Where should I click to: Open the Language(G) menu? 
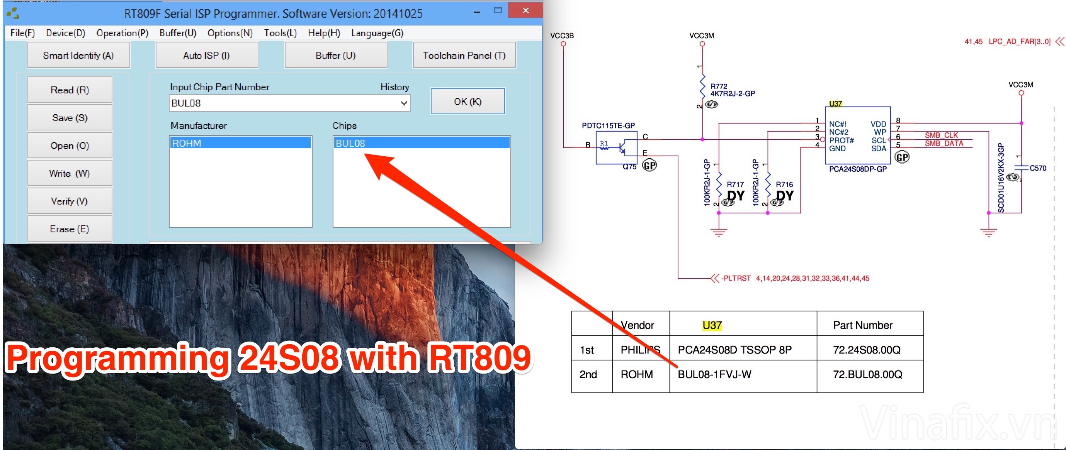pyautogui.click(x=377, y=33)
